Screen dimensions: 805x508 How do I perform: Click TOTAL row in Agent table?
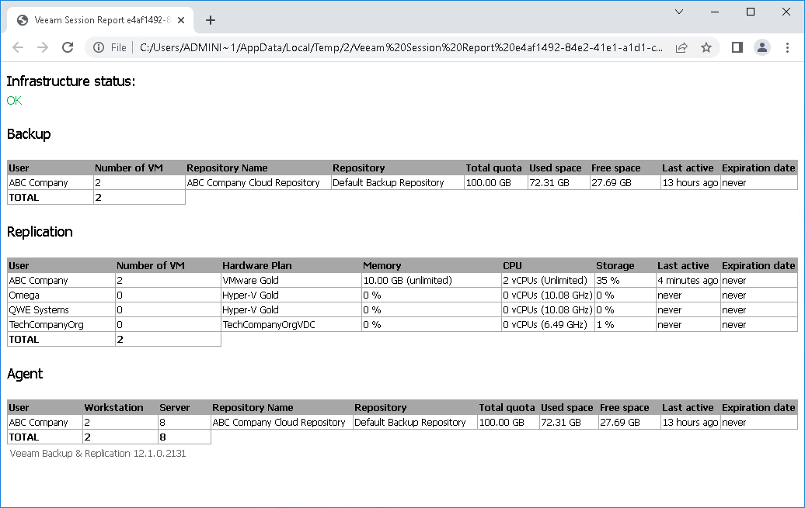tap(109, 437)
